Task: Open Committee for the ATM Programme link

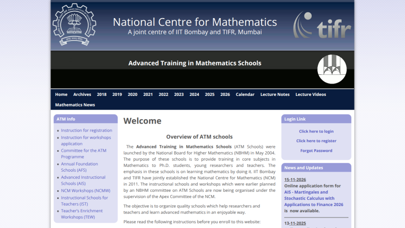Action: point(84,154)
